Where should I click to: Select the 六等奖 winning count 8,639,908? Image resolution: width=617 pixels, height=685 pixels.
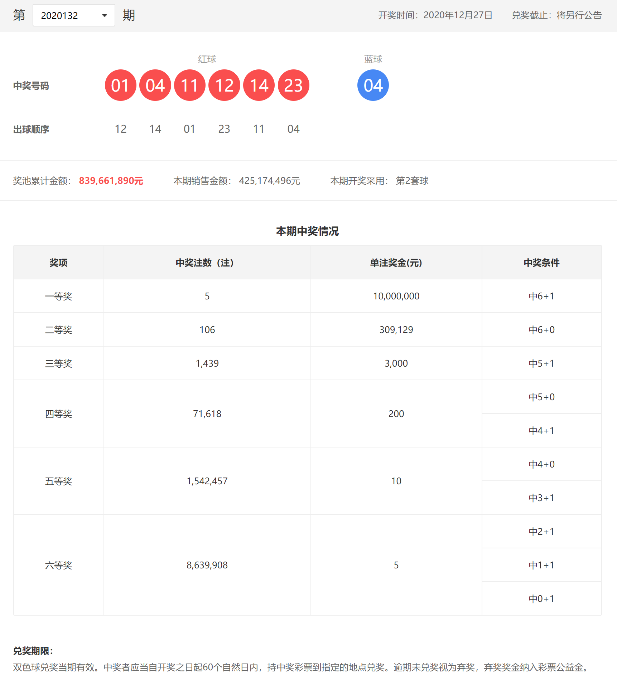(207, 565)
